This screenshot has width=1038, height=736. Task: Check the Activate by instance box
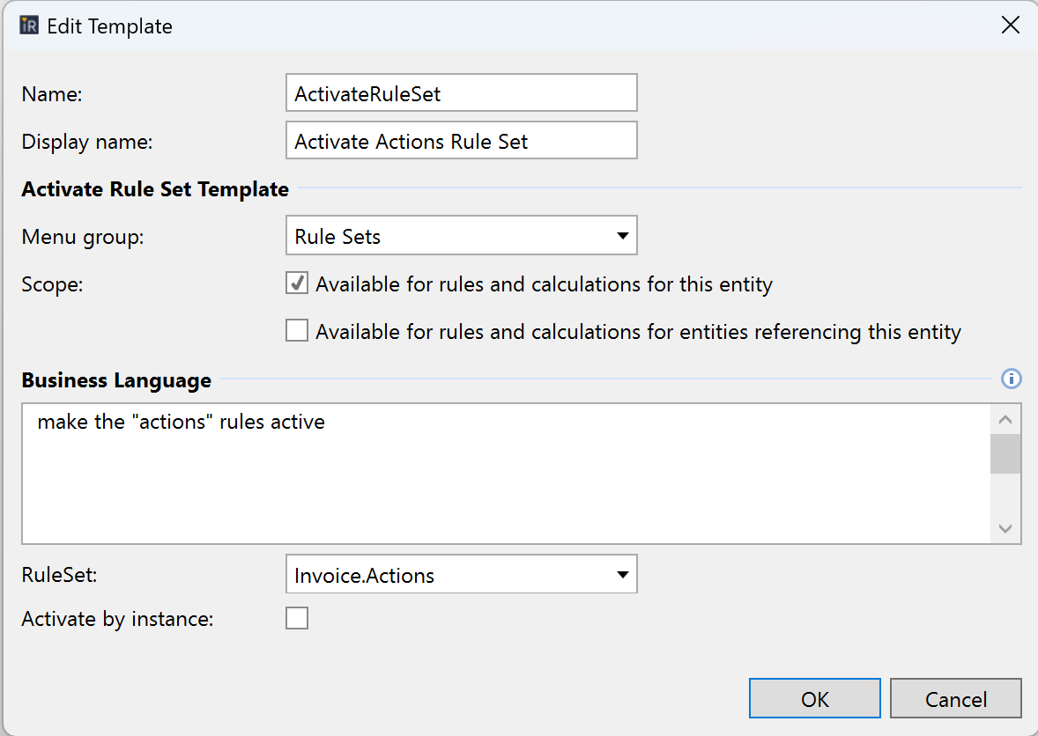(298, 619)
